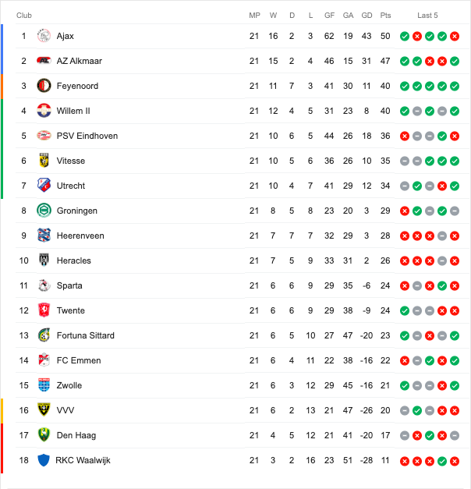Click the Willem II badge

point(44,111)
